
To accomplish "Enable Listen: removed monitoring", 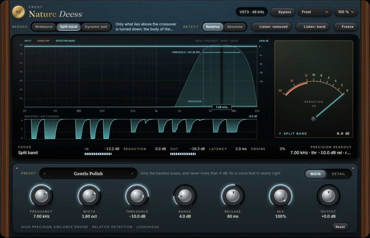I will 271,27.
